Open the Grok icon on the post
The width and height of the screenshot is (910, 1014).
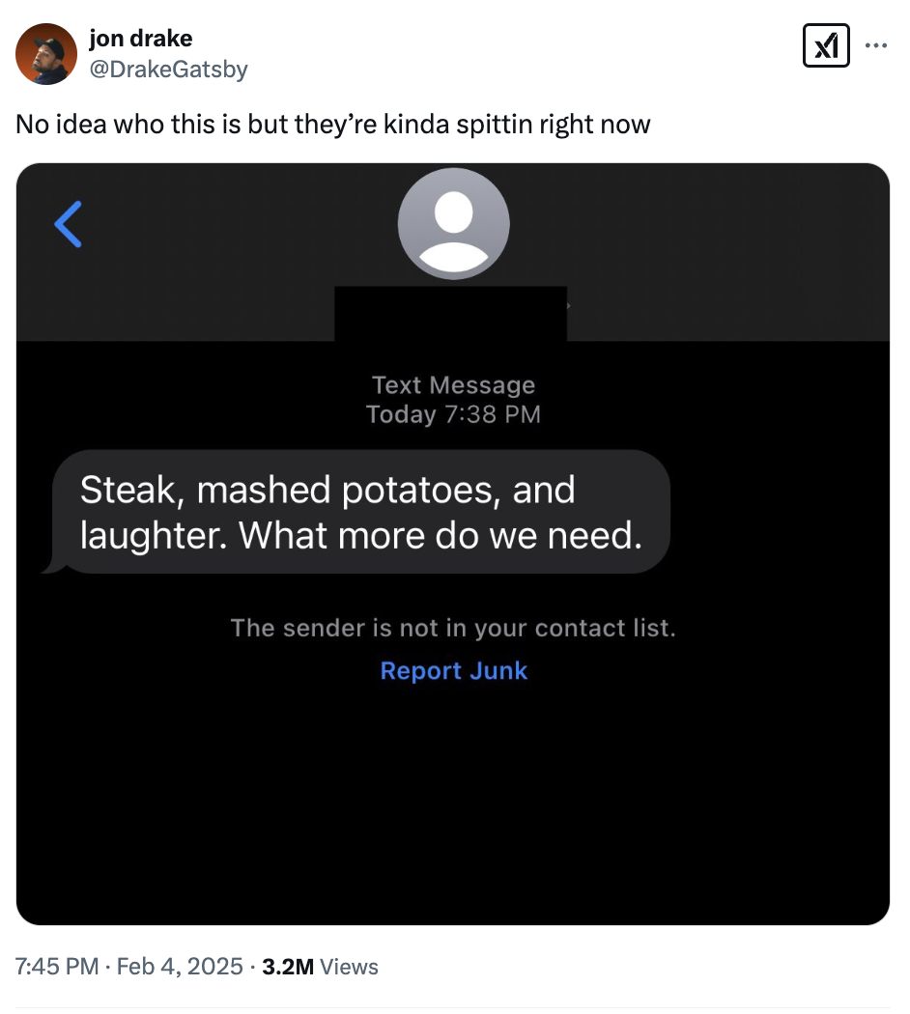coord(826,45)
